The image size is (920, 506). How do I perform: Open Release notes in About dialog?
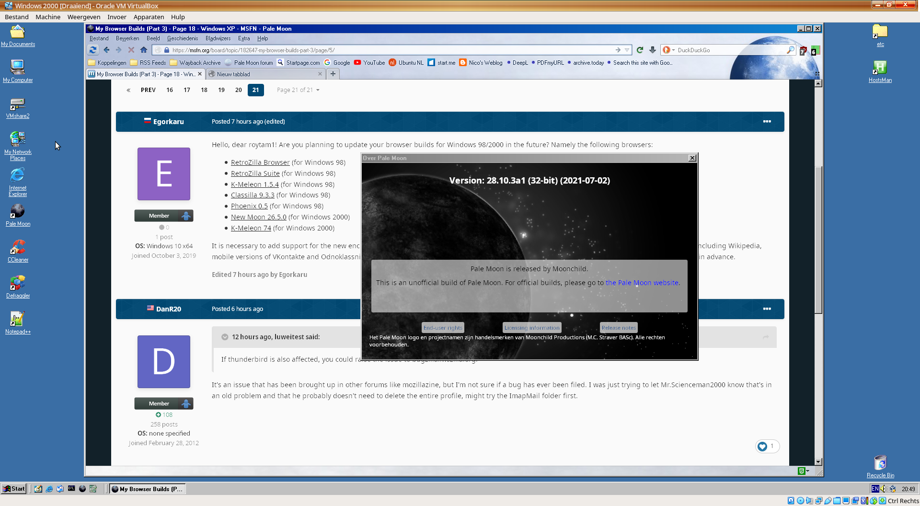pyautogui.click(x=619, y=328)
